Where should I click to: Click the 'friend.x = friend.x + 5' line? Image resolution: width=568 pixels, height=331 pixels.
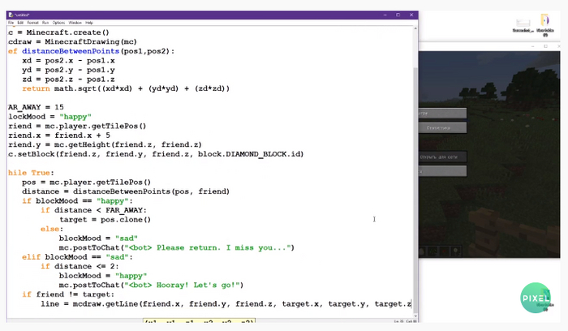tap(59, 135)
